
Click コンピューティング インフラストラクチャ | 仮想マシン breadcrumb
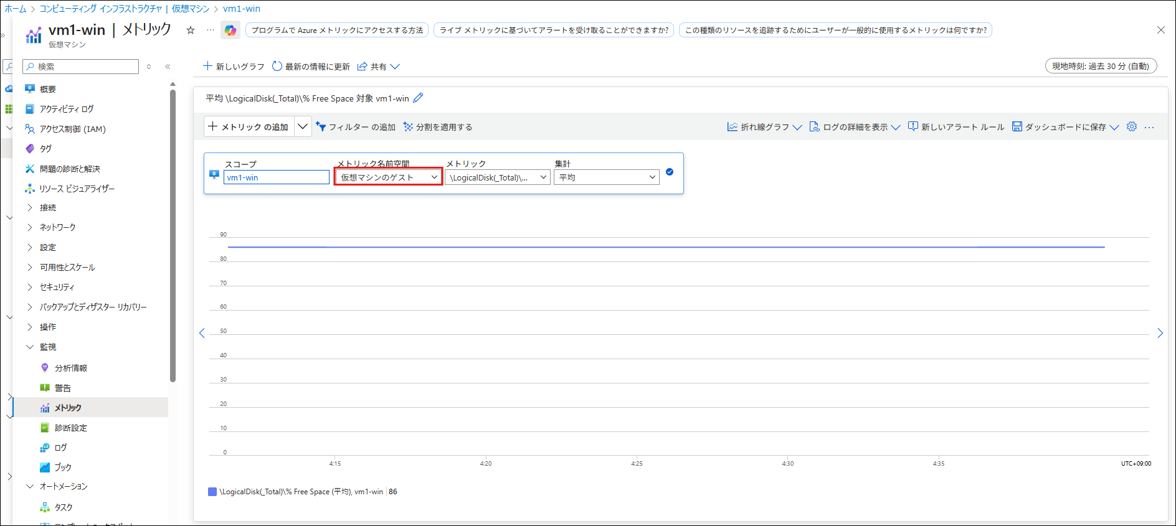click(x=125, y=9)
